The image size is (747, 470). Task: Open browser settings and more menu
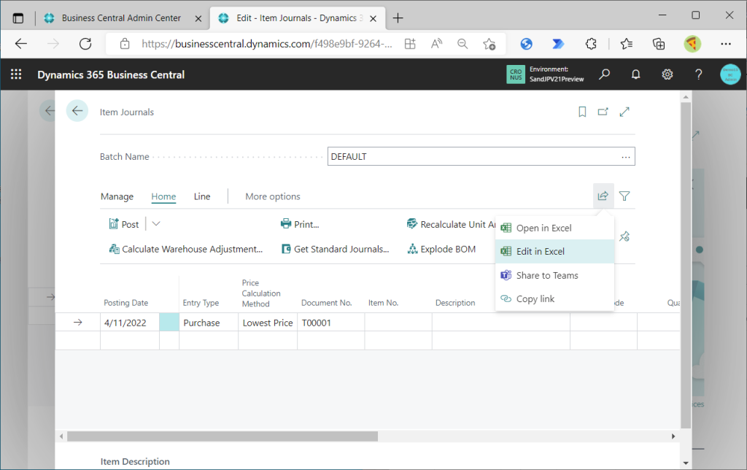point(726,44)
